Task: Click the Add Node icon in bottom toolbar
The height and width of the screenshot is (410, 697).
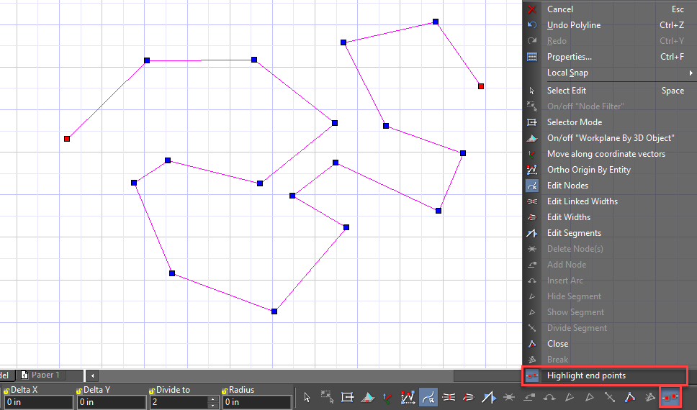Action: (529, 396)
